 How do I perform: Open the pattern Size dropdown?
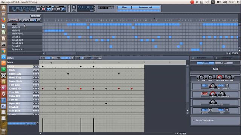pyautogui.click(x=53, y=58)
